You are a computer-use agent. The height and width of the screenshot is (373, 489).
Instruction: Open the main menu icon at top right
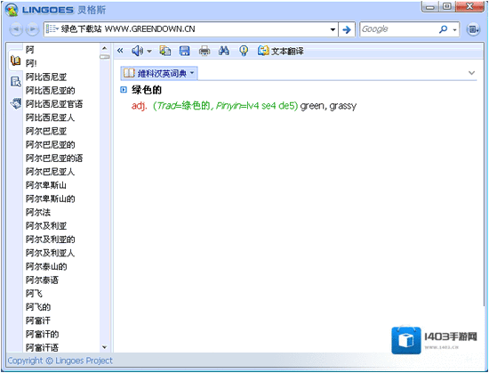pos(473,29)
